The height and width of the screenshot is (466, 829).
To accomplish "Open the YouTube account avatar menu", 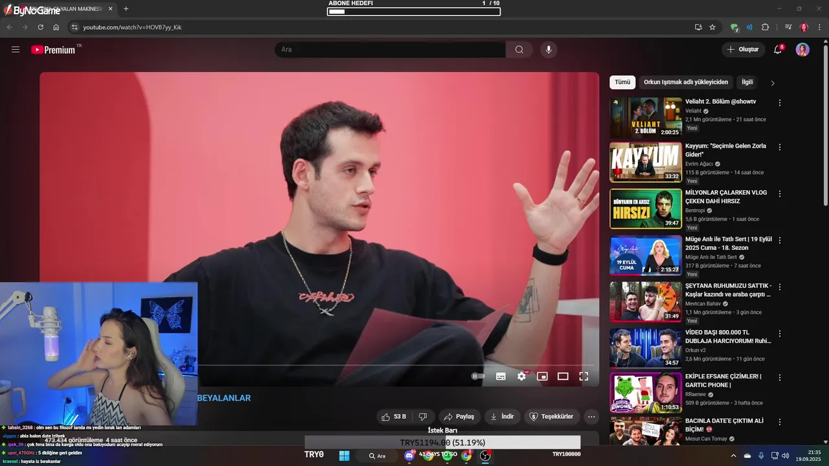I will [x=802, y=50].
